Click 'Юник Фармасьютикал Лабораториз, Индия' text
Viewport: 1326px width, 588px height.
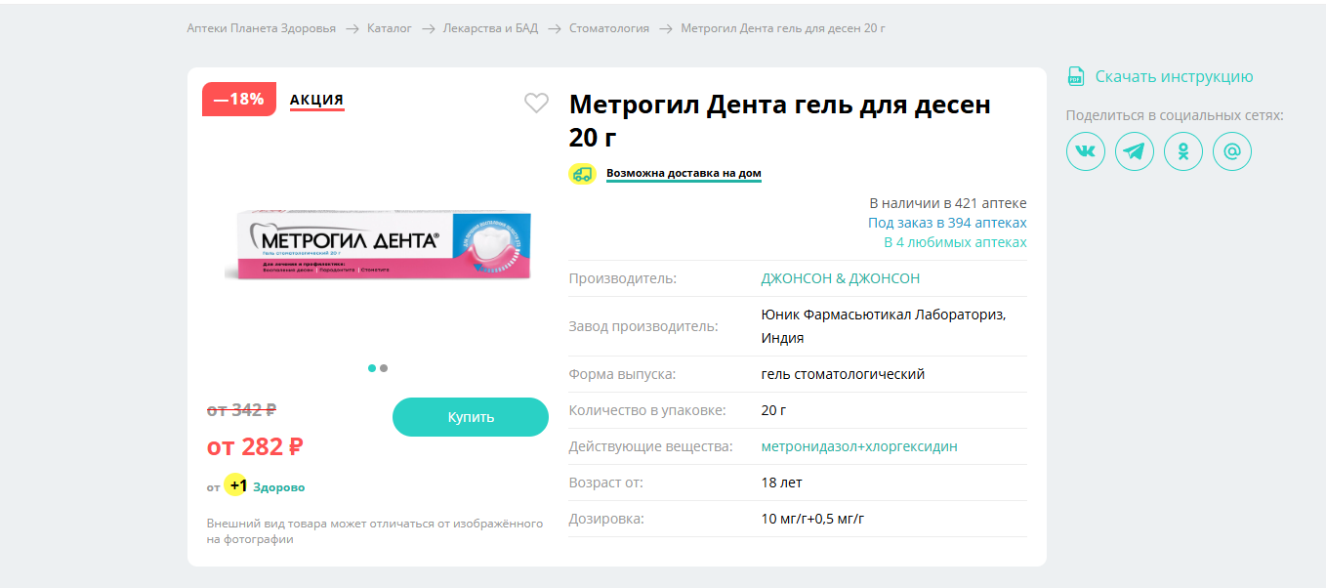pos(884,326)
